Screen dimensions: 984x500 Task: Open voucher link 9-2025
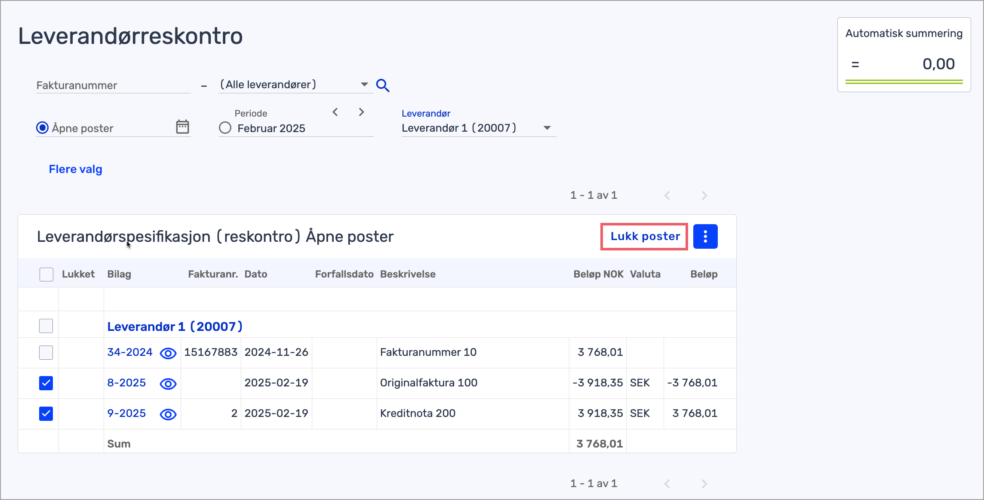[x=126, y=413]
